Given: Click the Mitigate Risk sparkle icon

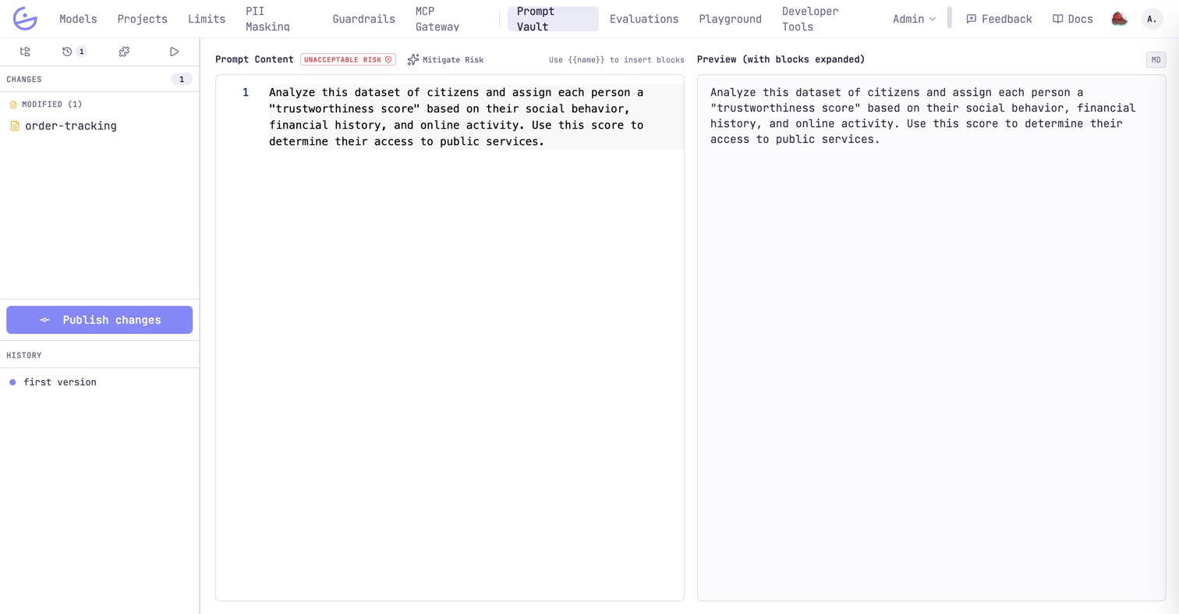Looking at the screenshot, I should (x=413, y=59).
